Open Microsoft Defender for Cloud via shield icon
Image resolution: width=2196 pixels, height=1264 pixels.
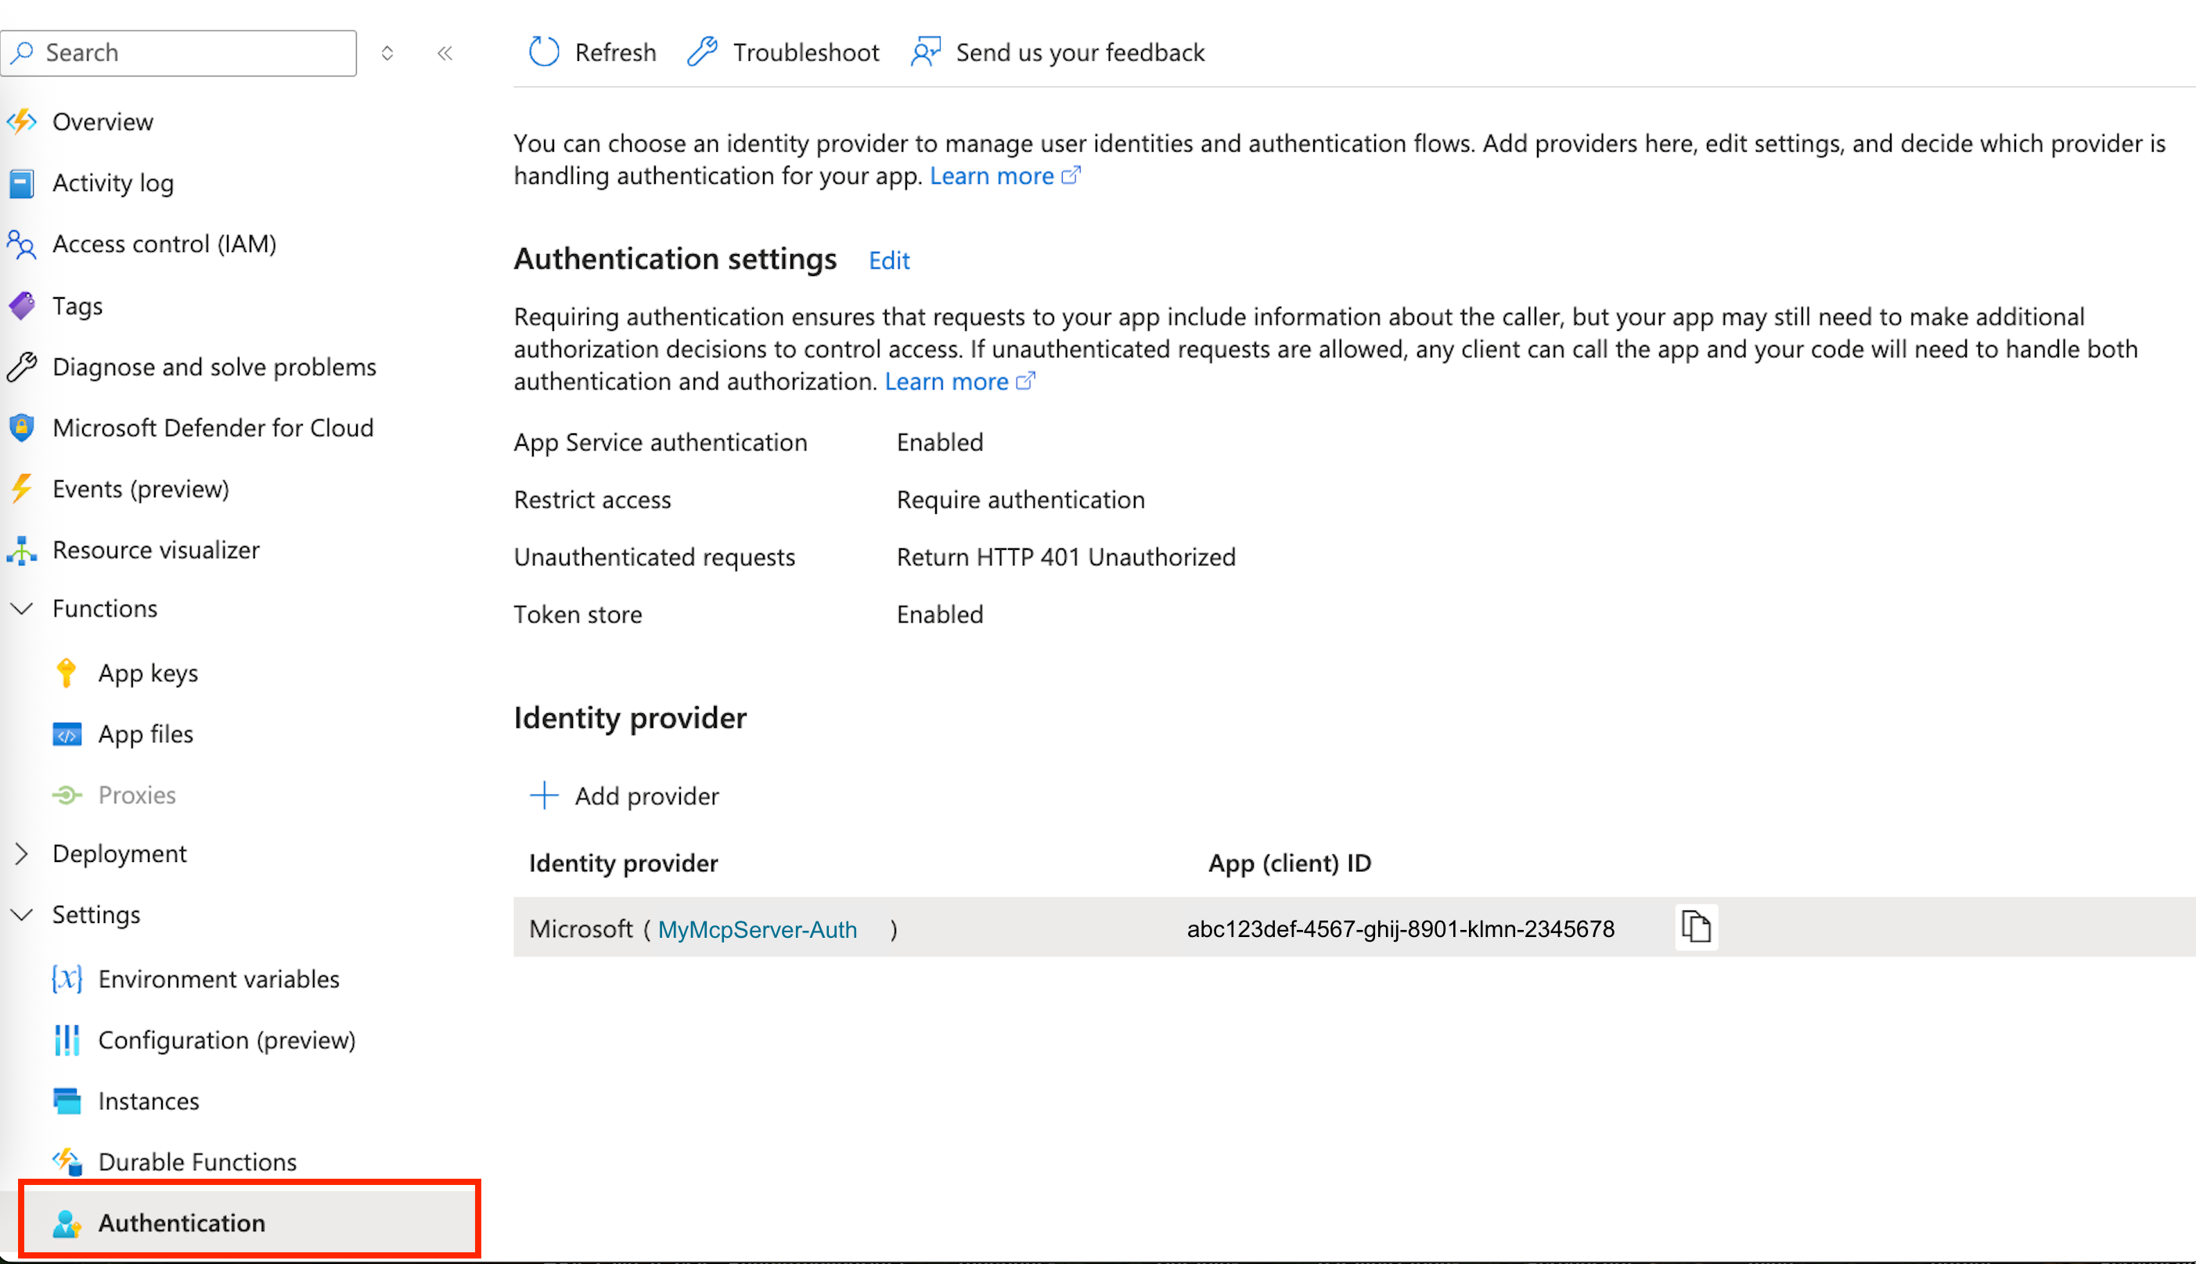pos(22,427)
